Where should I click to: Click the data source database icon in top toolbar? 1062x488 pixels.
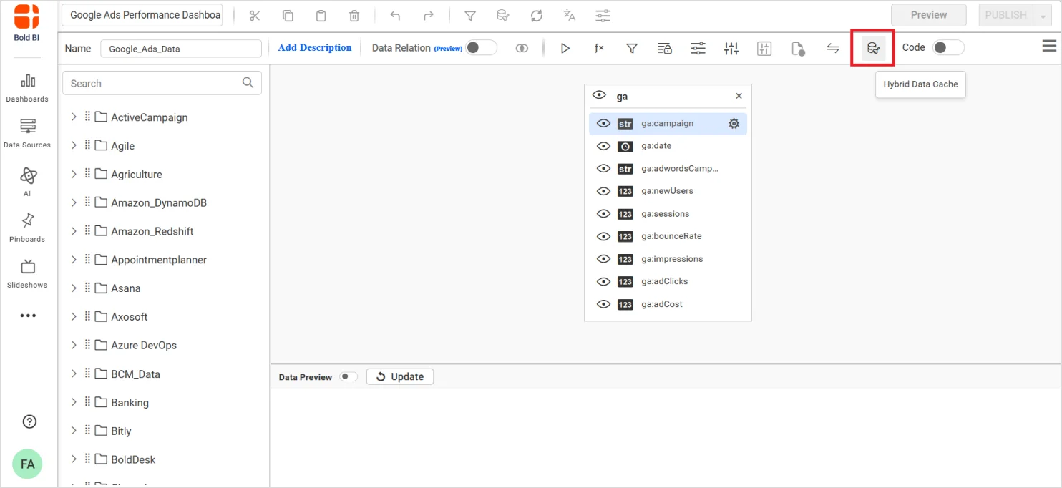[503, 15]
